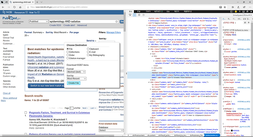Open the Sort by Most Recent dropdown in popup

pos(77,78)
